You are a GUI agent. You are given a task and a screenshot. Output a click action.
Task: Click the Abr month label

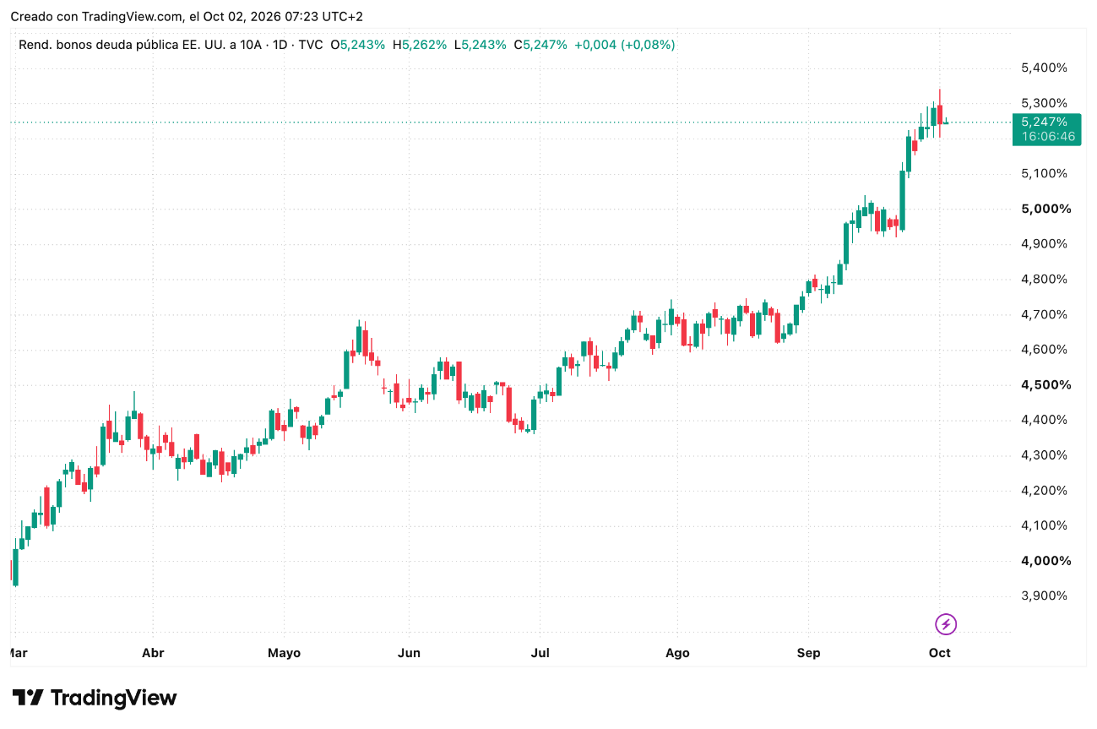pos(153,653)
